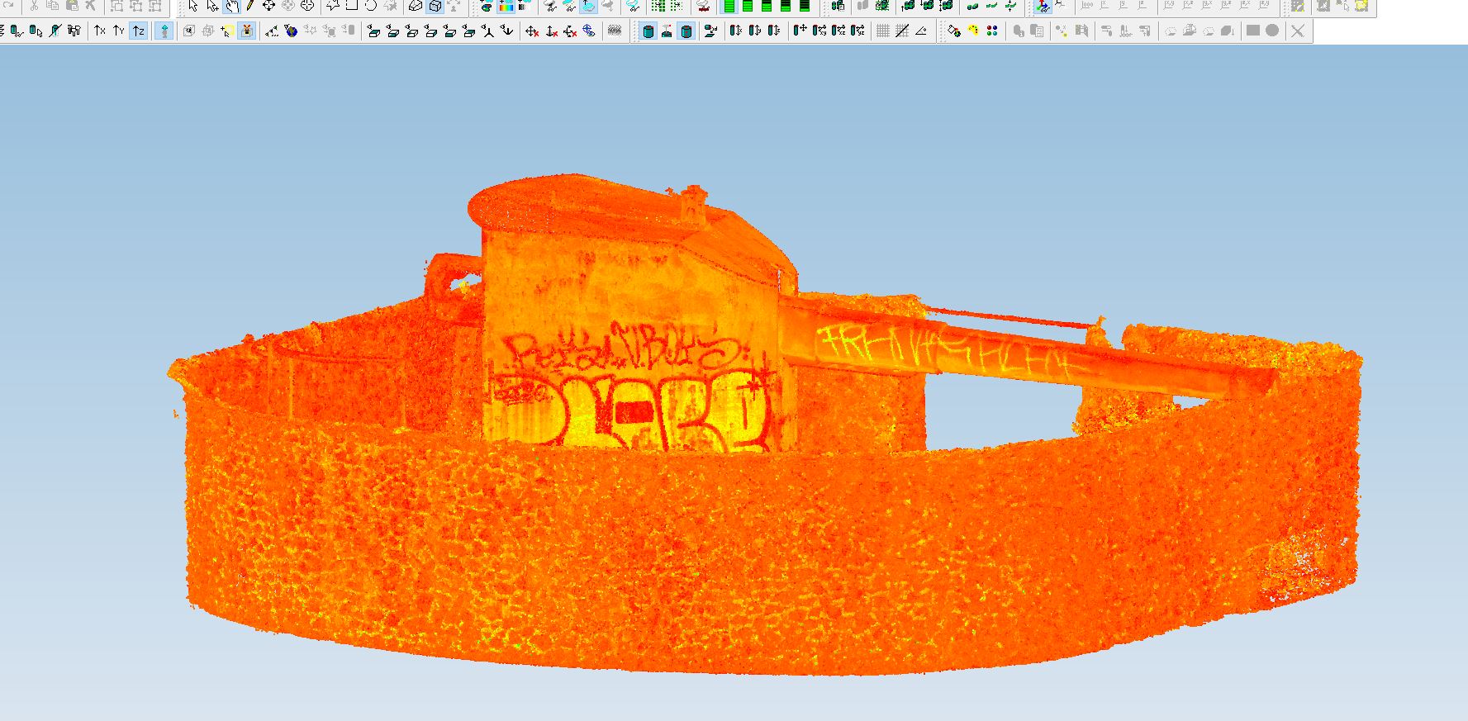The width and height of the screenshot is (1468, 721).
Task: Click the cylinder Z-axis arrow icon
Action: point(773,31)
